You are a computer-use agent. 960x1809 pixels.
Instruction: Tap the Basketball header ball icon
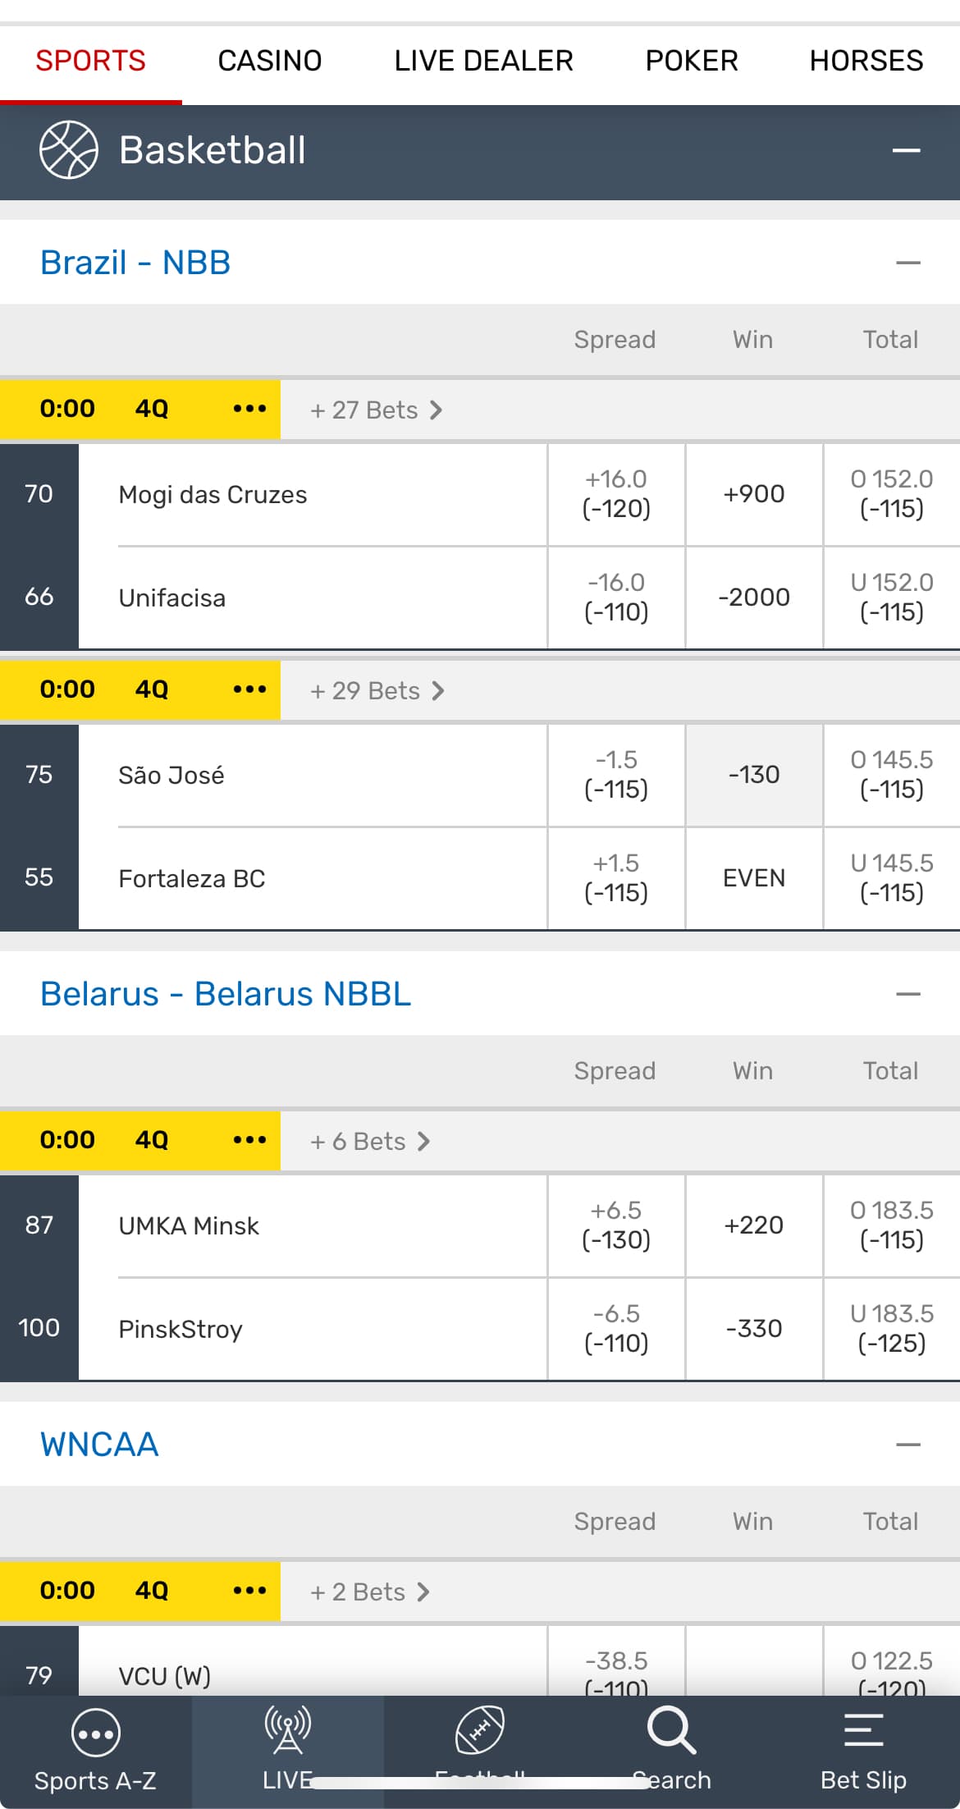pos(69,150)
